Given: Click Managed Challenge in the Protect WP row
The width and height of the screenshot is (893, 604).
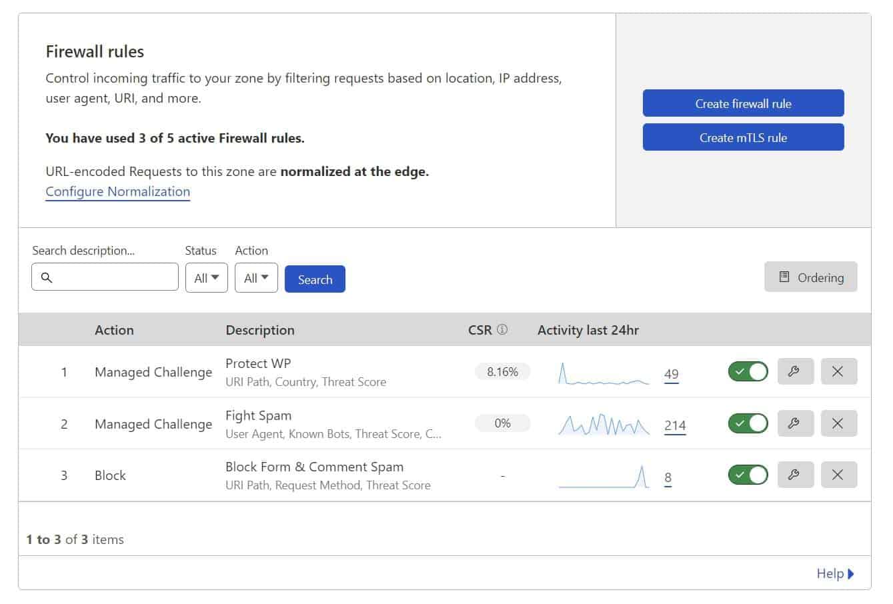Looking at the screenshot, I should coord(153,372).
